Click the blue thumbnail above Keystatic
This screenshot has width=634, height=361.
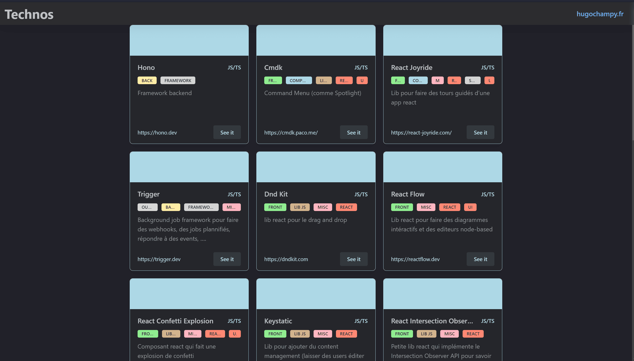(316, 294)
